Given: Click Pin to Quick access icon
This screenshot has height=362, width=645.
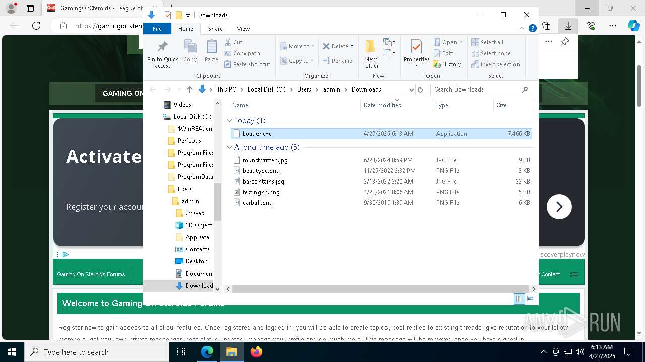Looking at the screenshot, I should point(162,54).
